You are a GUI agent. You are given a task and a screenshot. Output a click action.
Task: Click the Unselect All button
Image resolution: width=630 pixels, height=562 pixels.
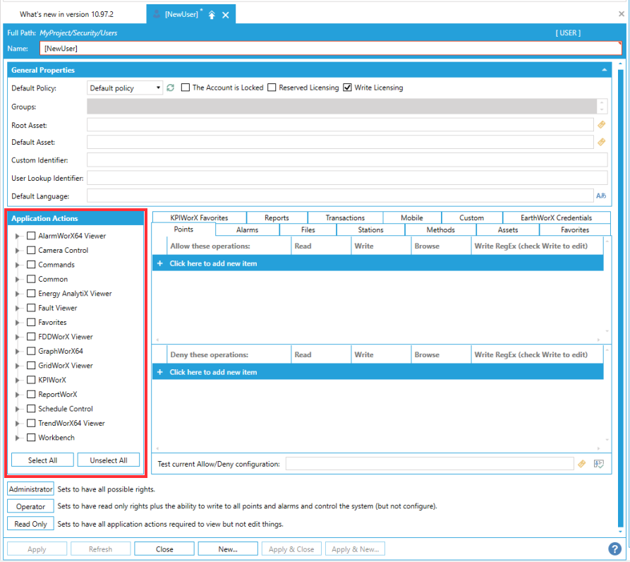coord(109,460)
